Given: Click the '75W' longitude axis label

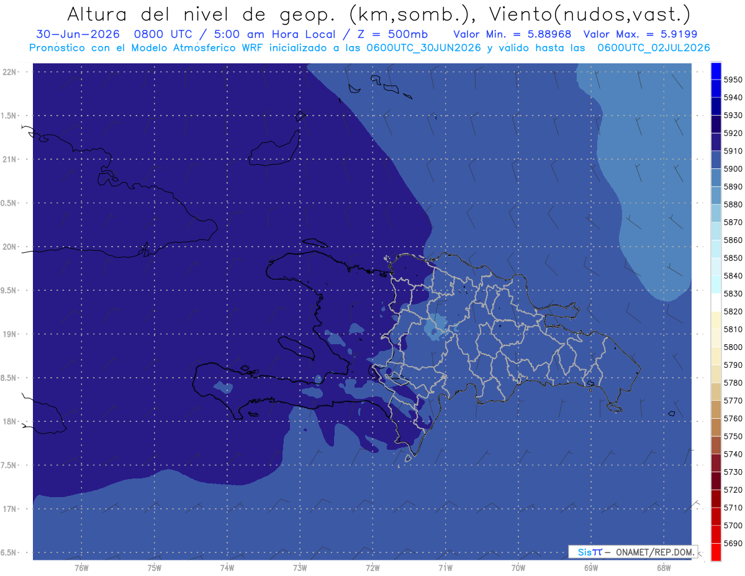Looking at the screenshot, I should pyautogui.click(x=155, y=568).
